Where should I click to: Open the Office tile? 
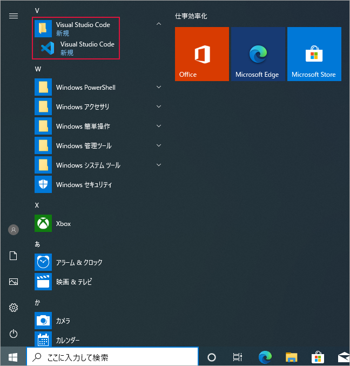coord(202,54)
